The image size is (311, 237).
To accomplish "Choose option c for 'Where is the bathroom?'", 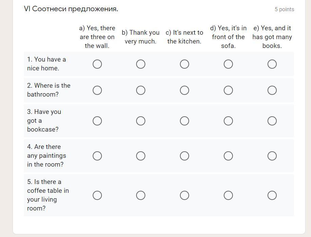I will pos(184,90).
